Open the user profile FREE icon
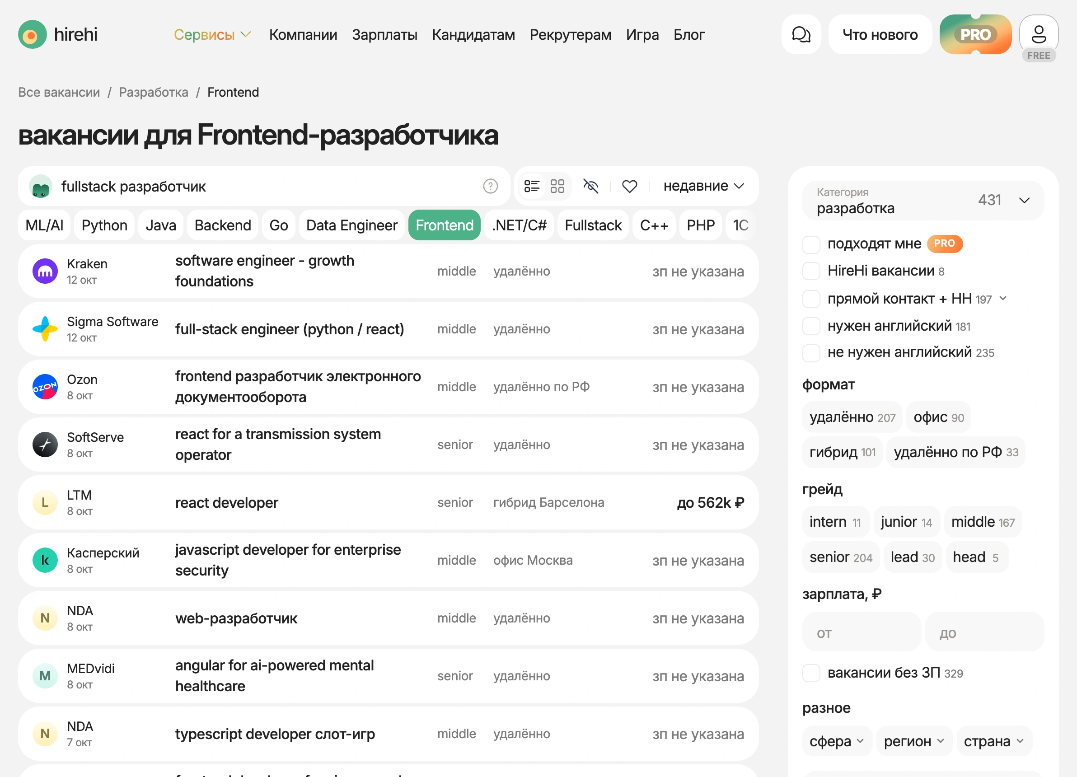This screenshot has width=1077, height=777. coord(1039,38)
